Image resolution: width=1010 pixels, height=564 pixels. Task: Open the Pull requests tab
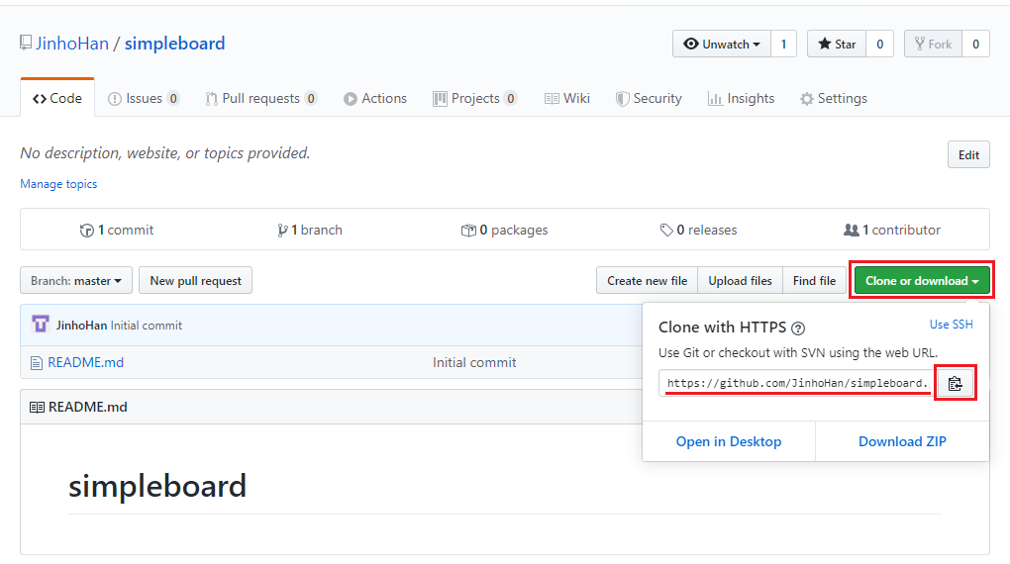pyautogui.click(x=260, y=99)
